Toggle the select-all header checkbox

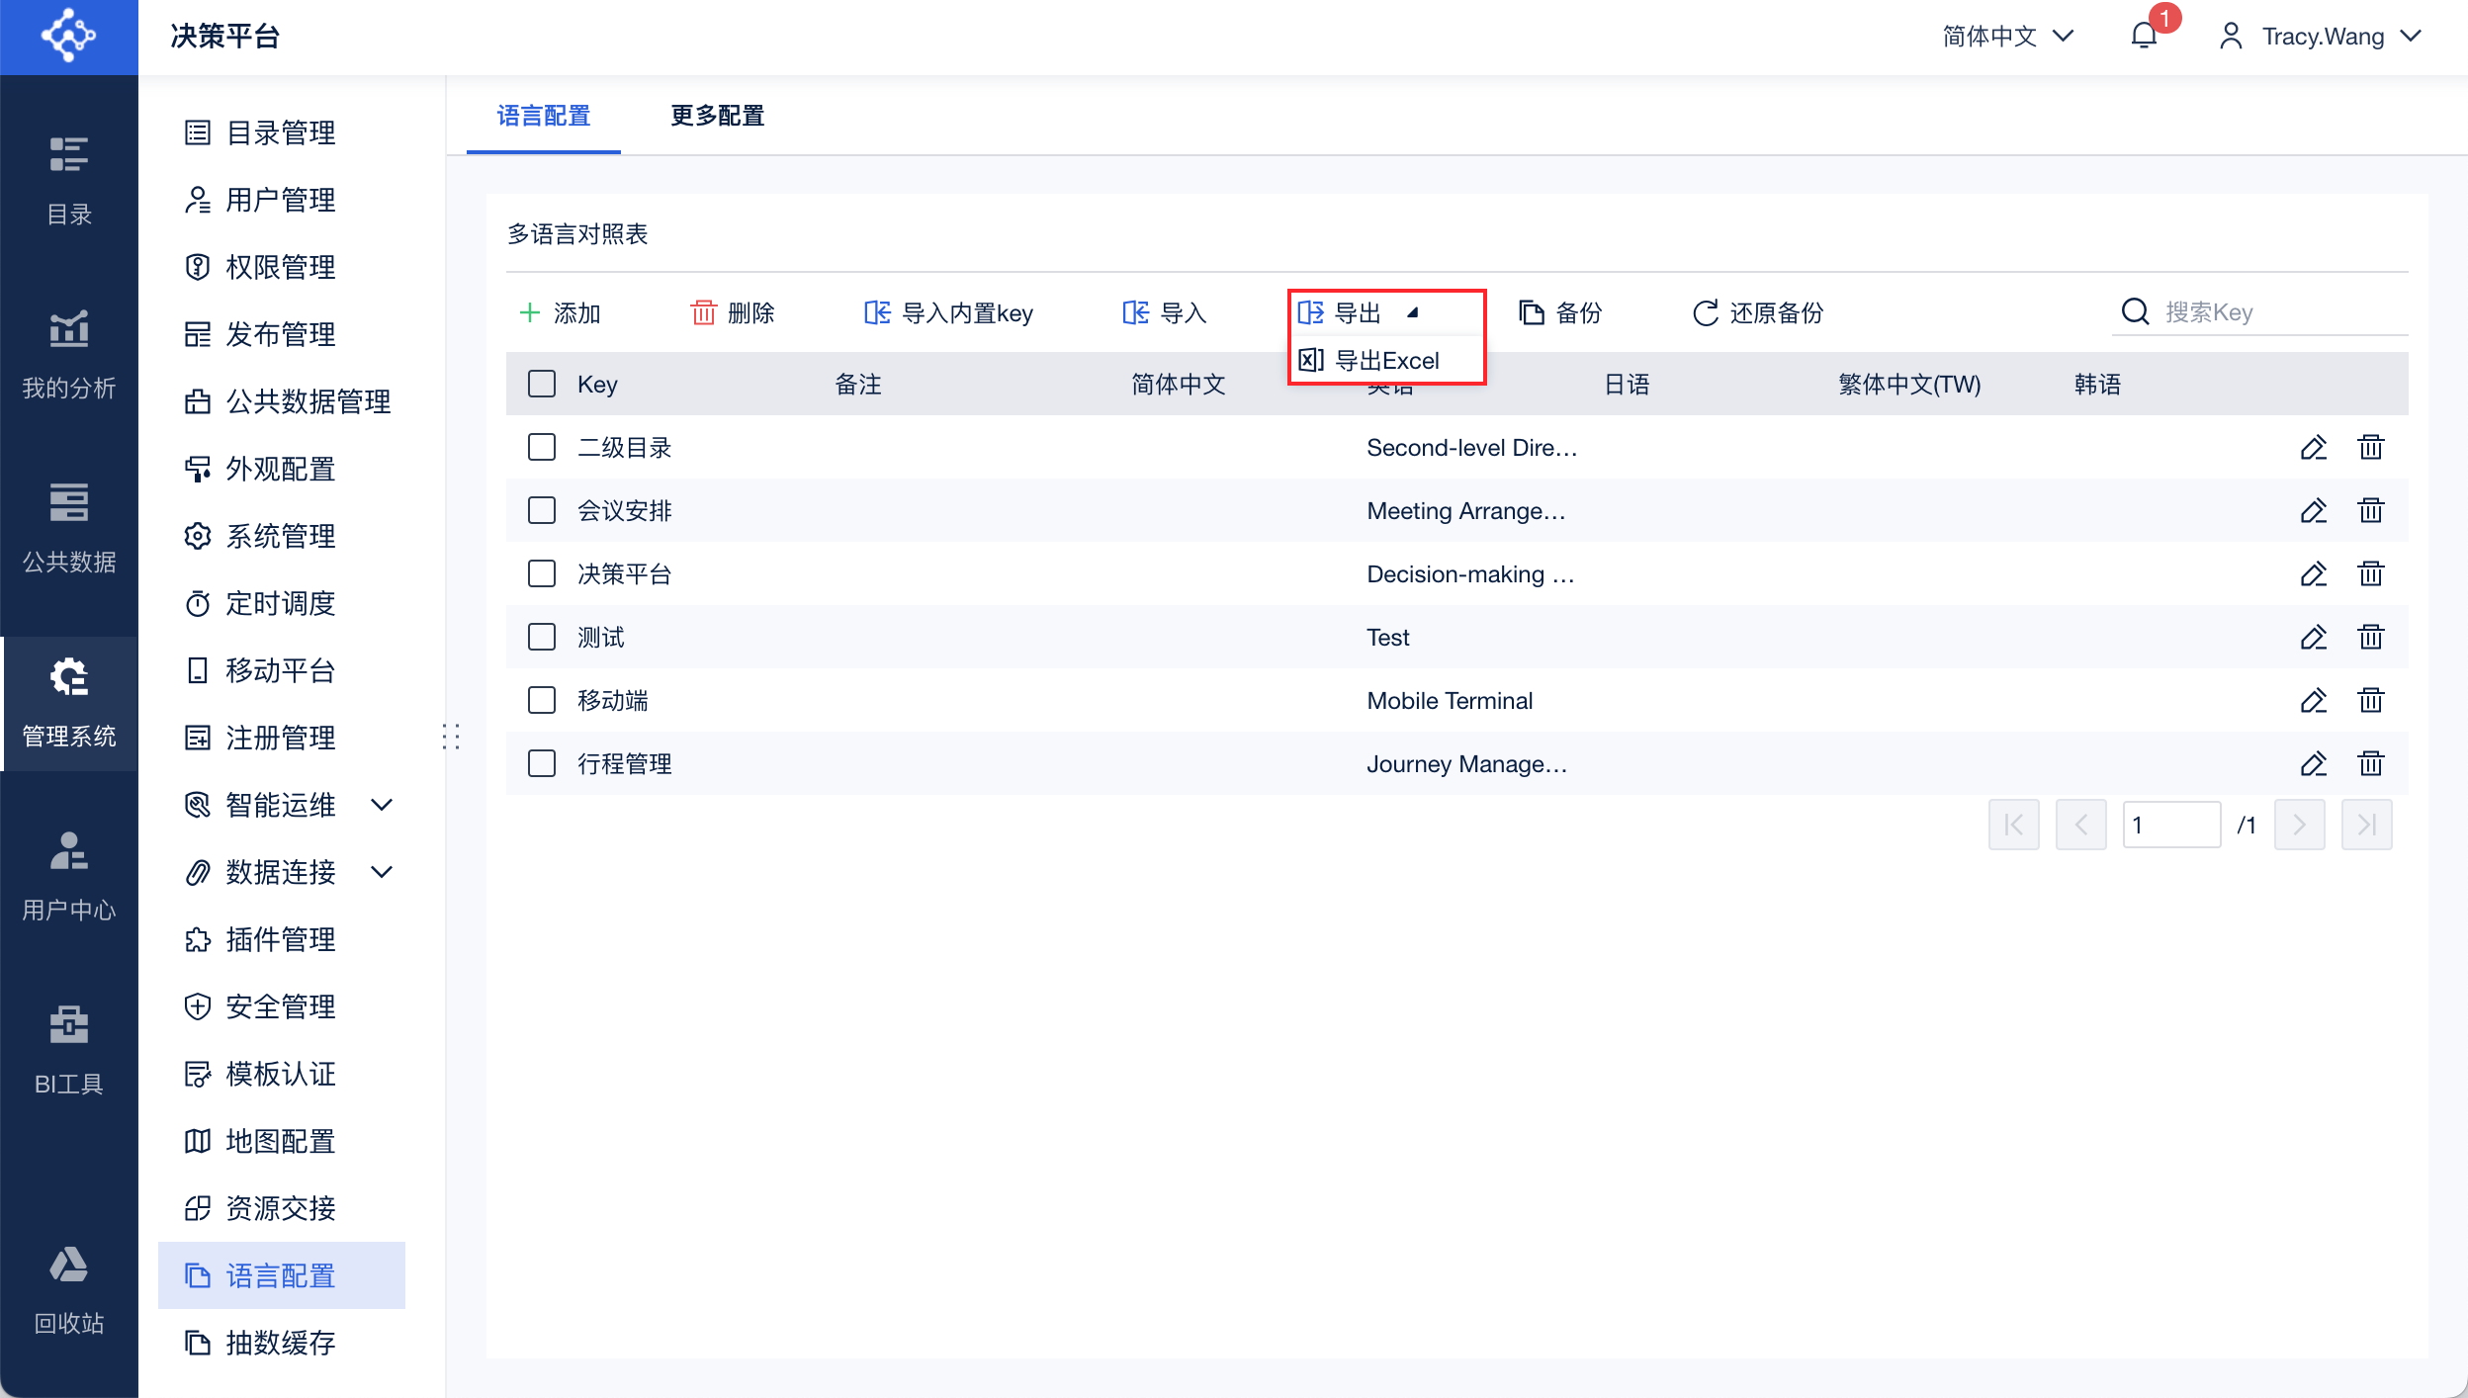click(542, 384)
